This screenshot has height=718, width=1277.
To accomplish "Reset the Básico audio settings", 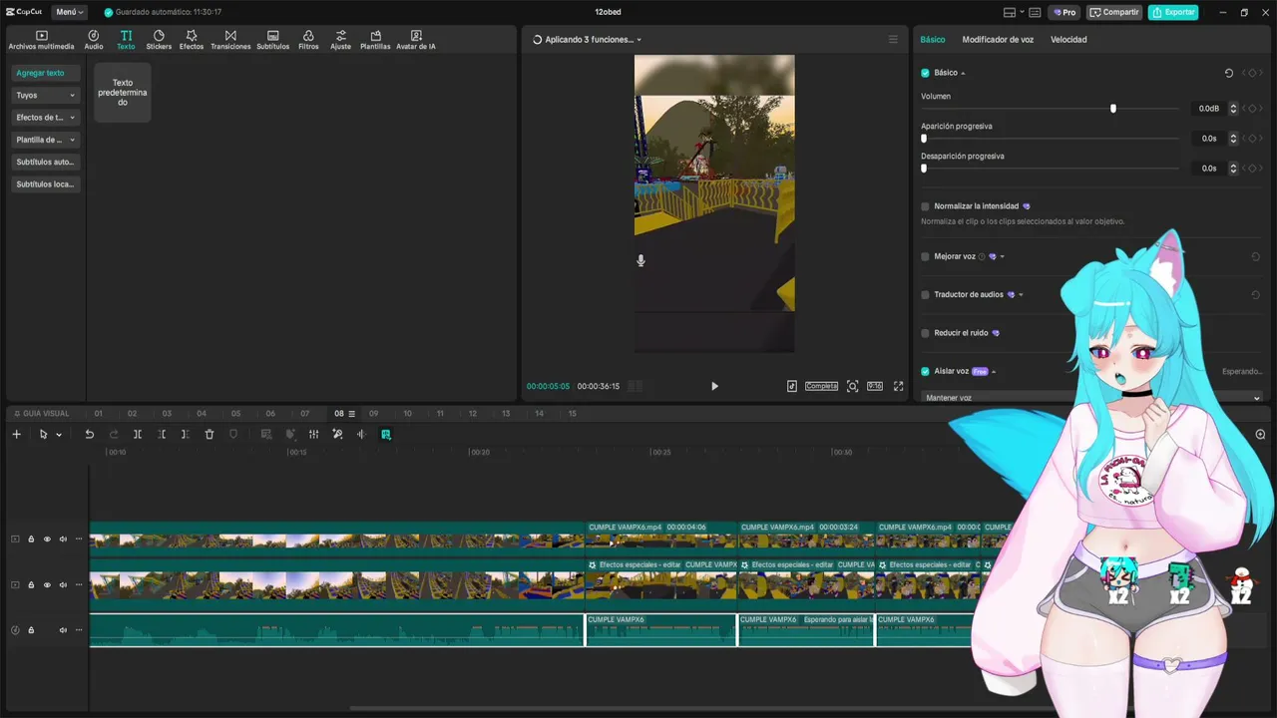I will click(x=1228, y=73).
